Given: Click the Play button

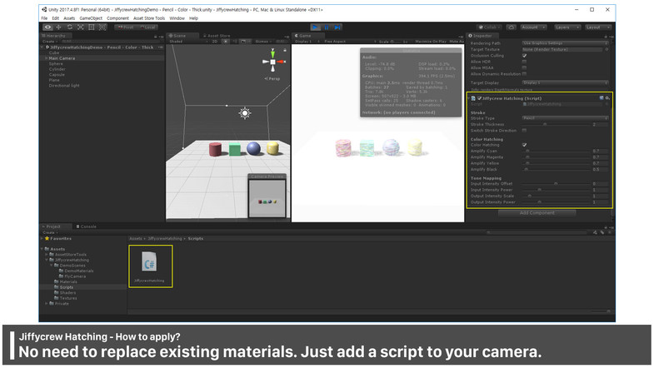Looking at the screenshot, I should click(x=316, y=27).
